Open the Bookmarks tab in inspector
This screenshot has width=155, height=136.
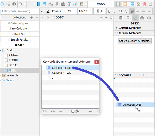[x=128, y=18]
